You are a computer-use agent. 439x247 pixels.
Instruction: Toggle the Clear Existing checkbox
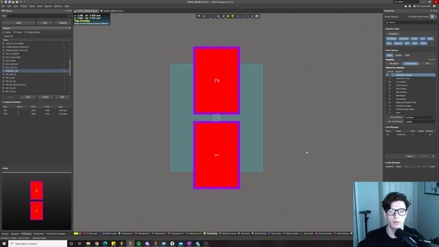point(26,32)
